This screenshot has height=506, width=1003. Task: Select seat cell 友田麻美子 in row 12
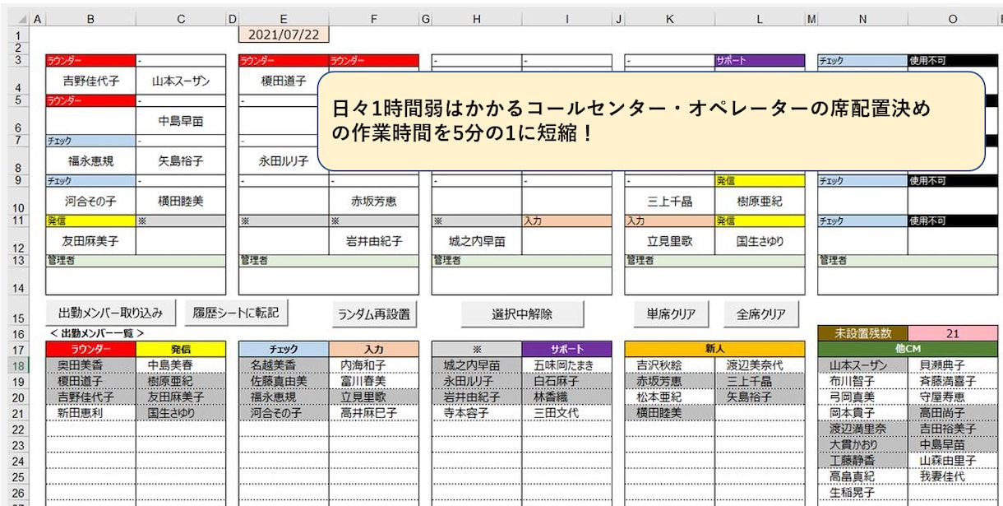pyautogui.click(x=90, y=241)
